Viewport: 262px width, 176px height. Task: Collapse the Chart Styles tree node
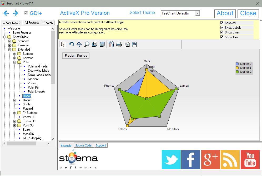point(4,37)
